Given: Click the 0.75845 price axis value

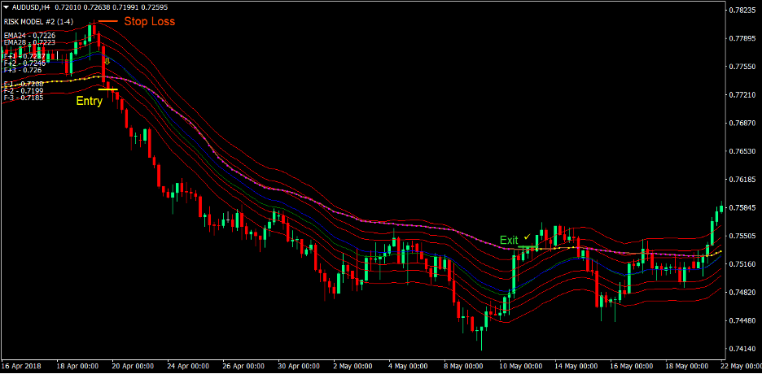Looking at the screenshot, I should coord(743,207).
